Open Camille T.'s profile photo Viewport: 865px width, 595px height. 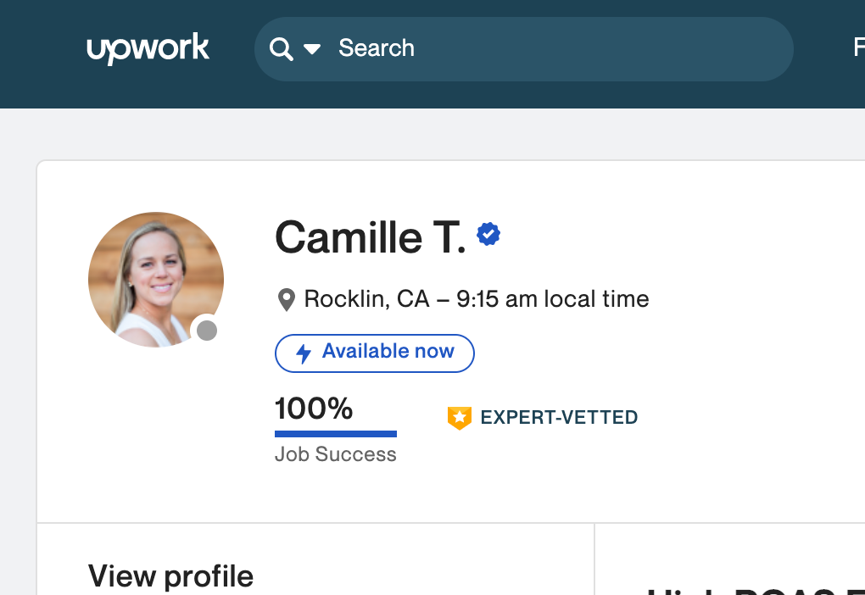155,279
